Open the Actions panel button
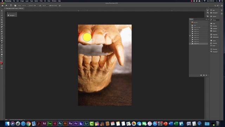 coord(214,17)
